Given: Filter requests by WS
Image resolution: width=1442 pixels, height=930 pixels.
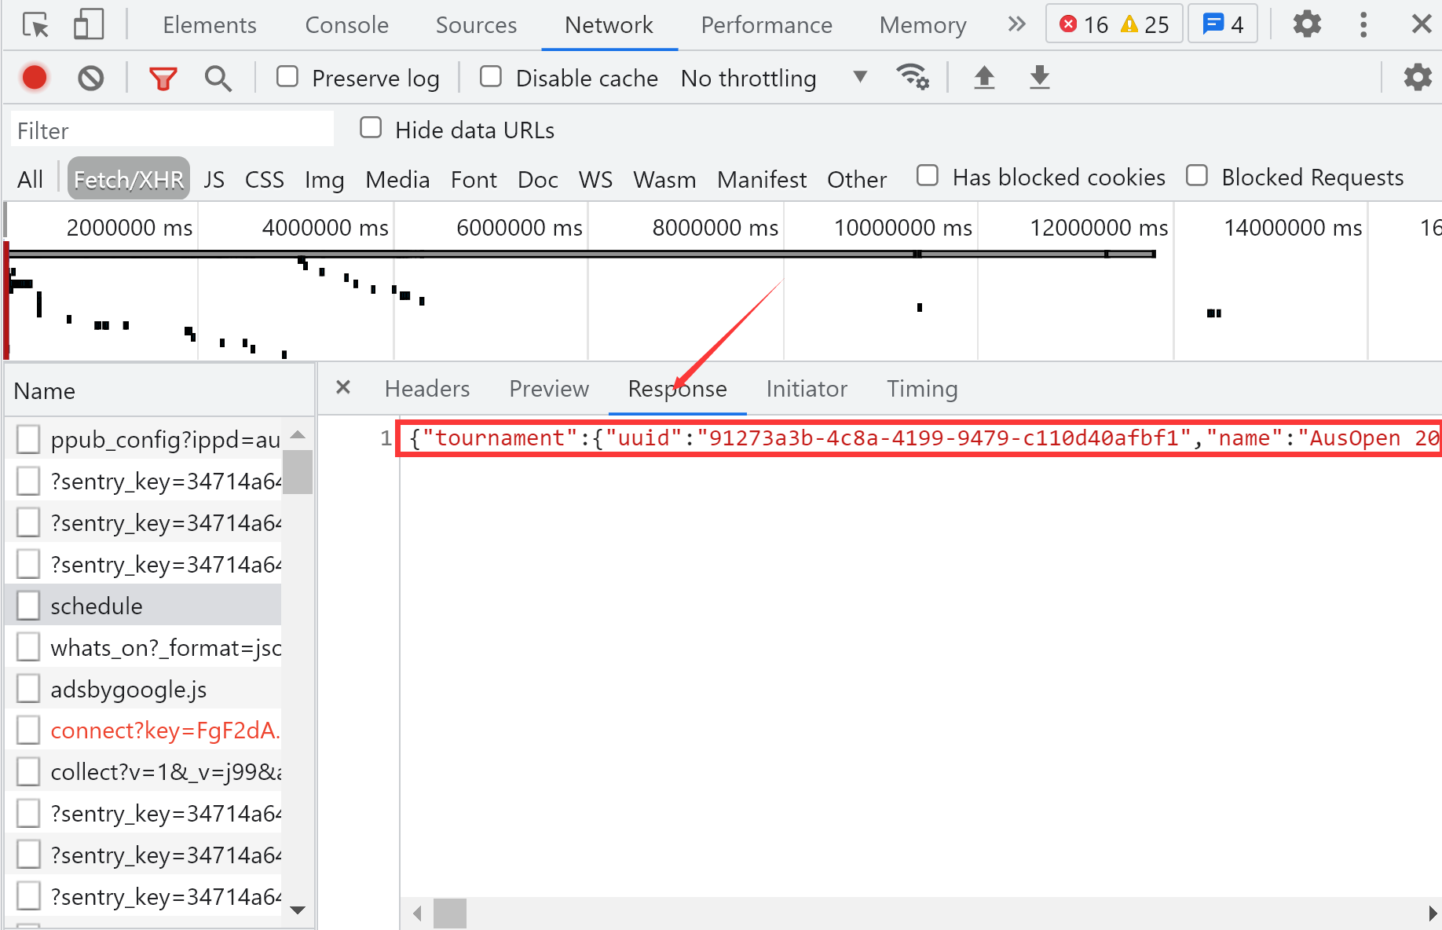Looking at the screenshot, I should click(595, 179).
